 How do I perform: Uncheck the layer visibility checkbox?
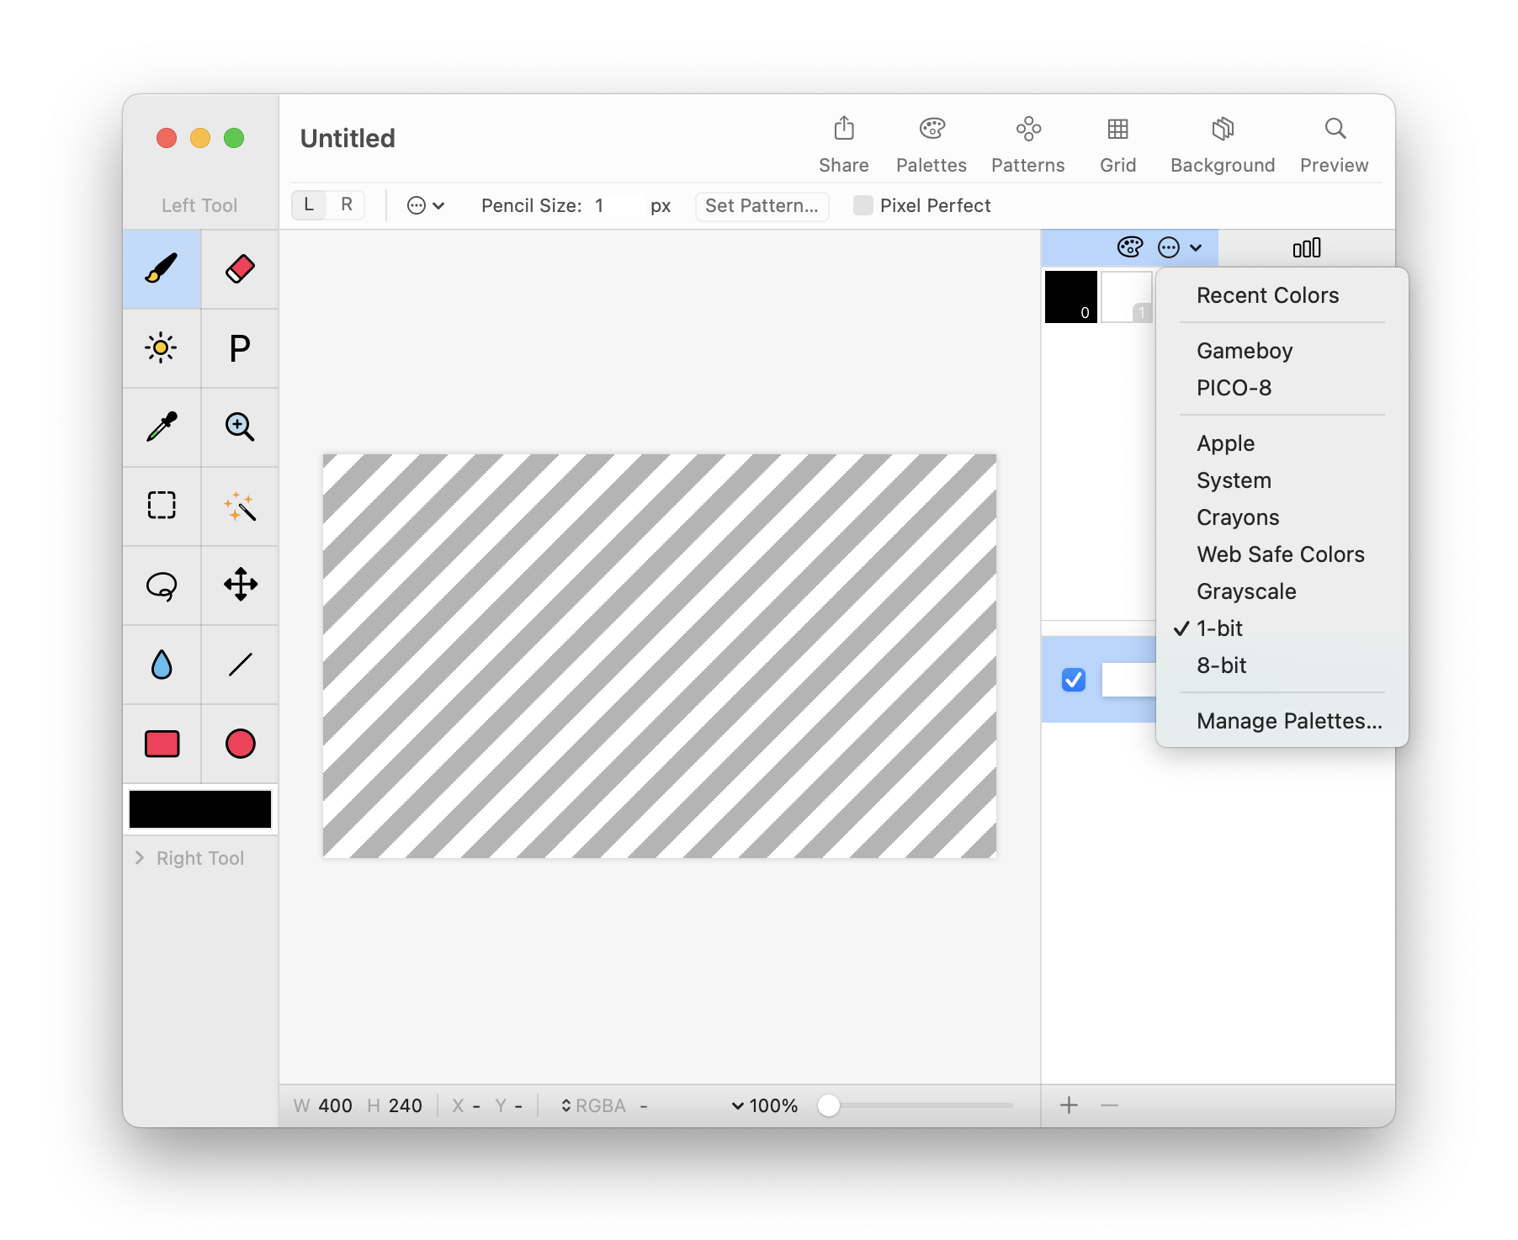click(1074, 680)
